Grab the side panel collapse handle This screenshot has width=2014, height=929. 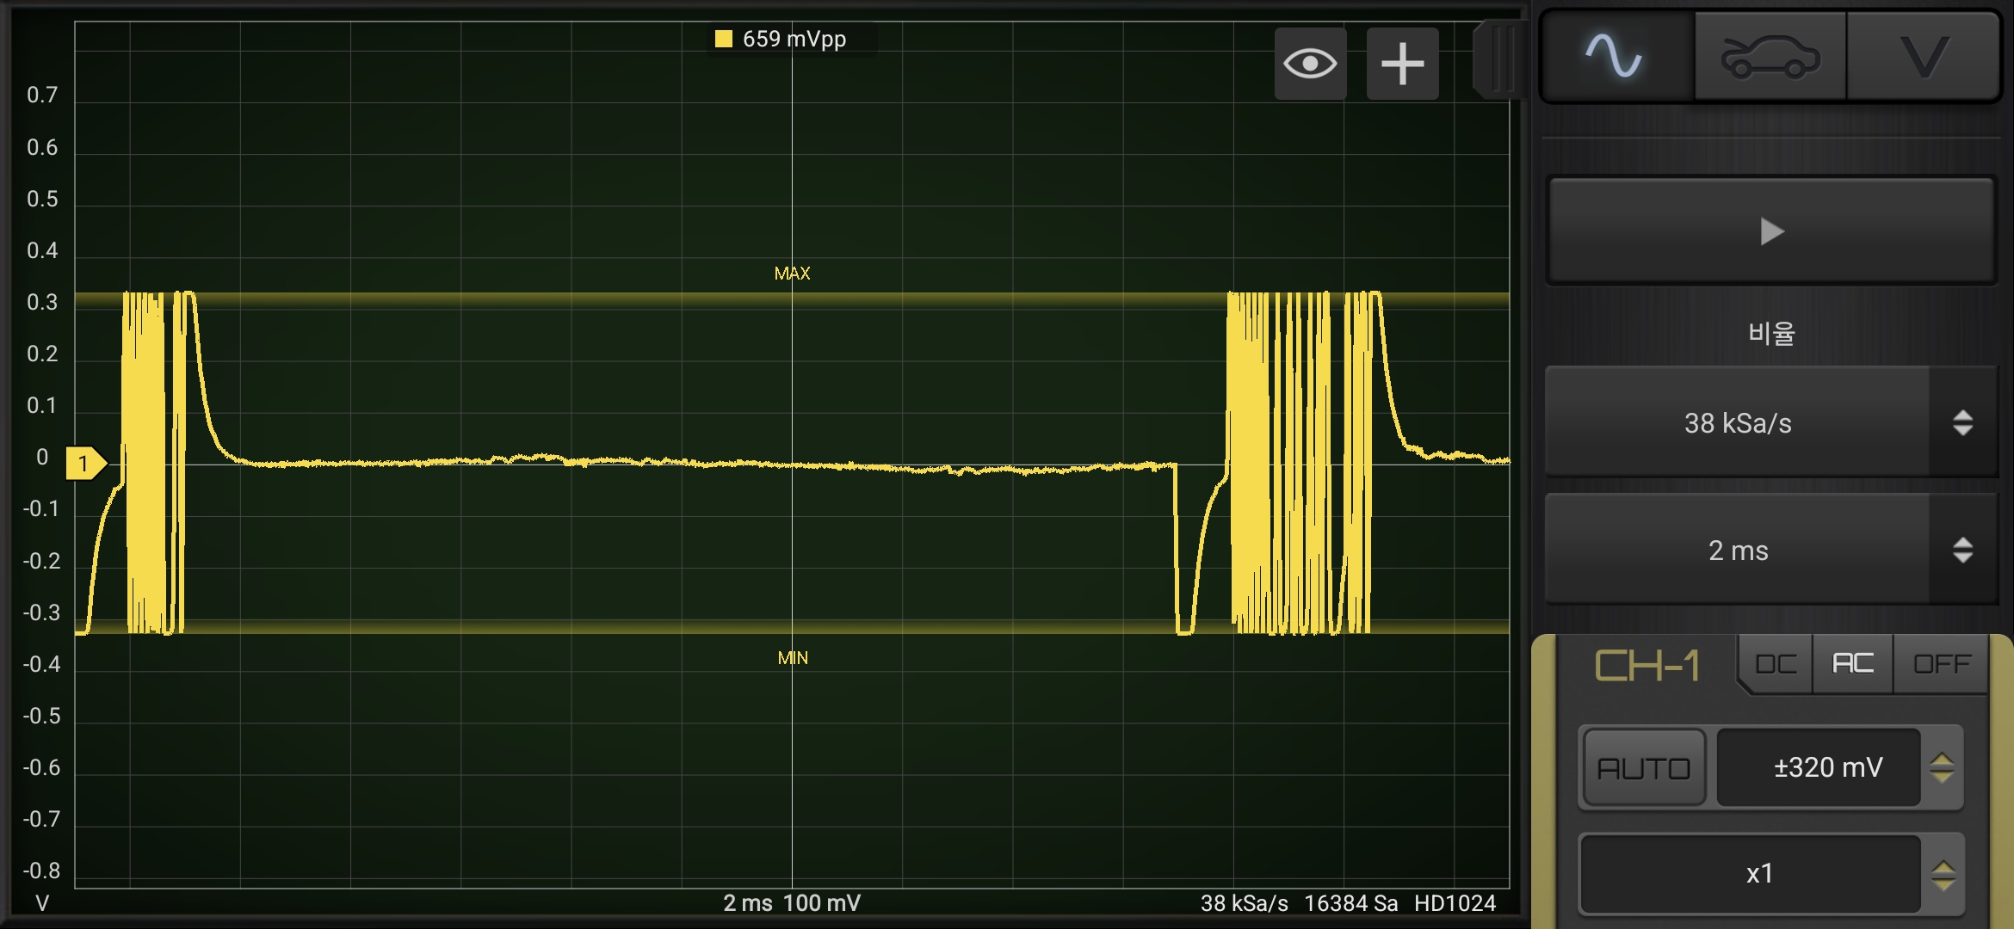[1499, 60]
